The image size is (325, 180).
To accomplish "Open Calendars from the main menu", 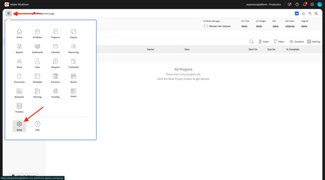I will [55, 49].
